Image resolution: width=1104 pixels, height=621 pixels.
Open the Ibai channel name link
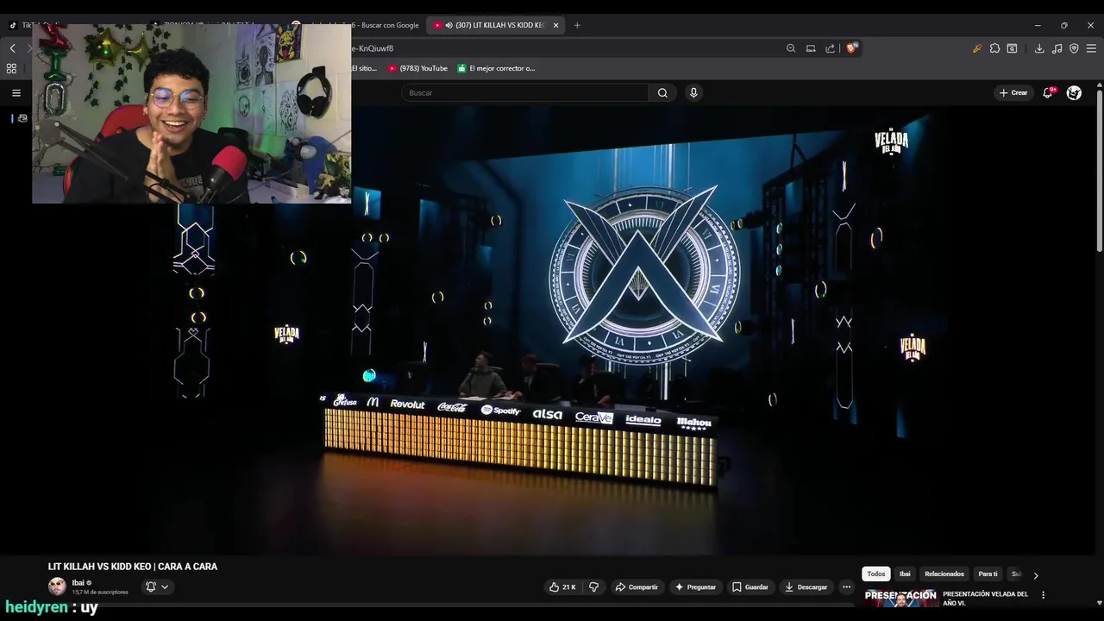tap(78, 583)
